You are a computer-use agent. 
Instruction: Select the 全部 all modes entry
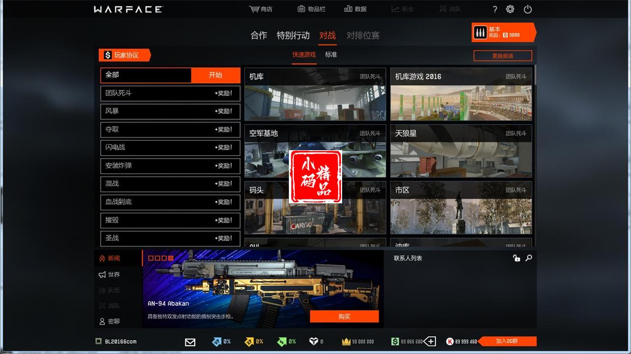(x=145, y=75)
